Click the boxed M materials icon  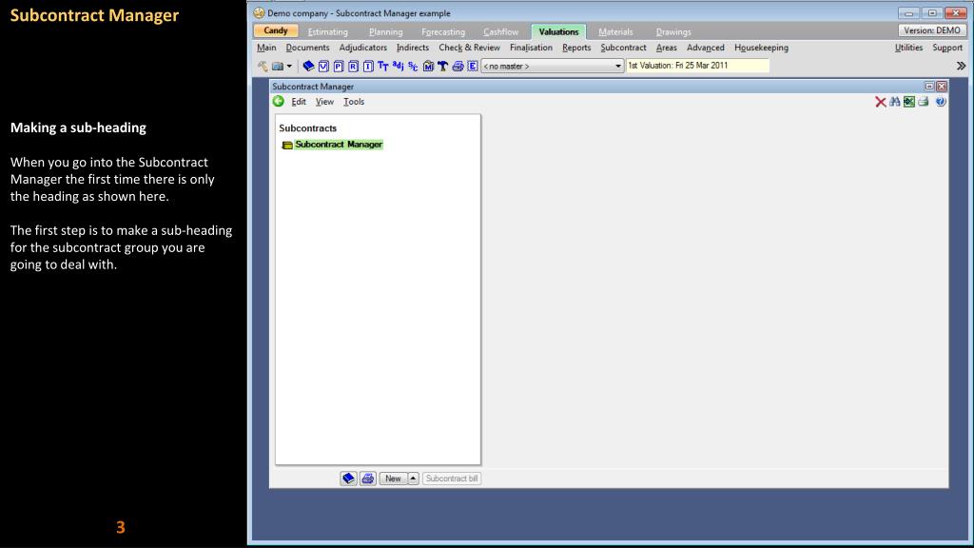tap(428, 66)
